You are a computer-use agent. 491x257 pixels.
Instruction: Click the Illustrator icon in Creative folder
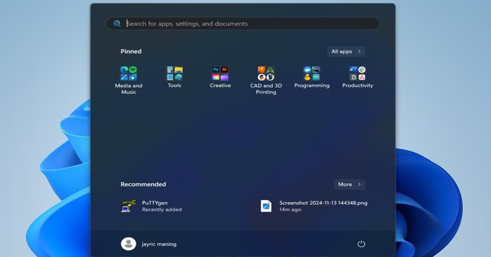click(x=224, y=70)
